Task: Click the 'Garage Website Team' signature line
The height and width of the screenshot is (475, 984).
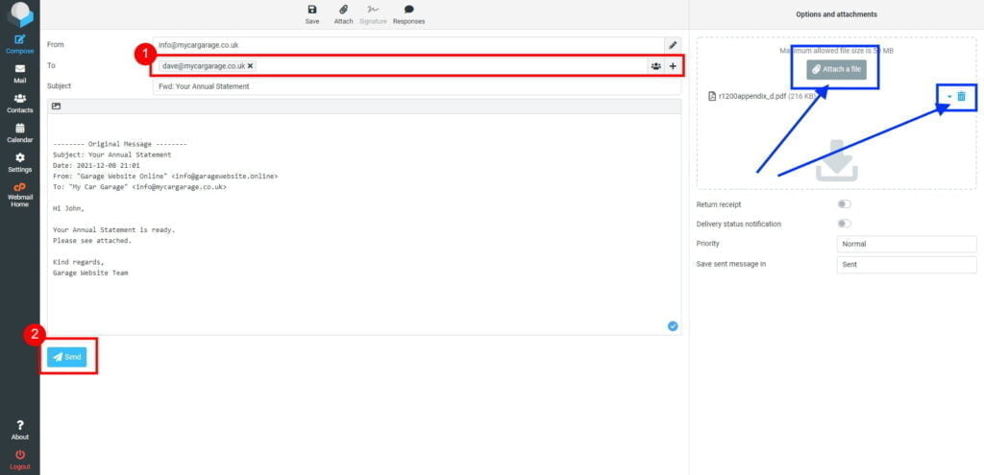Action: coord(91,273)
